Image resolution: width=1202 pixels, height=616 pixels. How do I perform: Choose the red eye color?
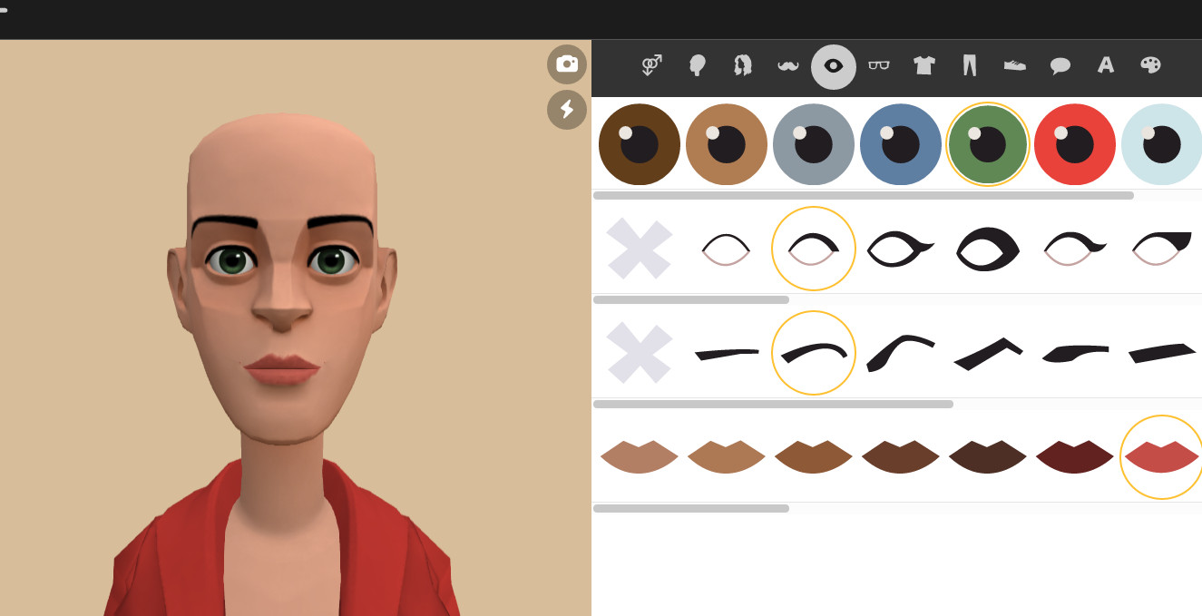pos(1075,144)
